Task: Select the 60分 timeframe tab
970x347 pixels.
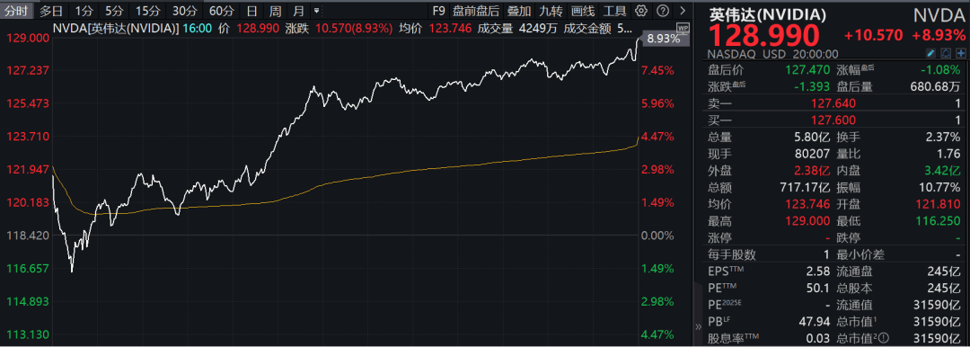Action: click(222, 11)
